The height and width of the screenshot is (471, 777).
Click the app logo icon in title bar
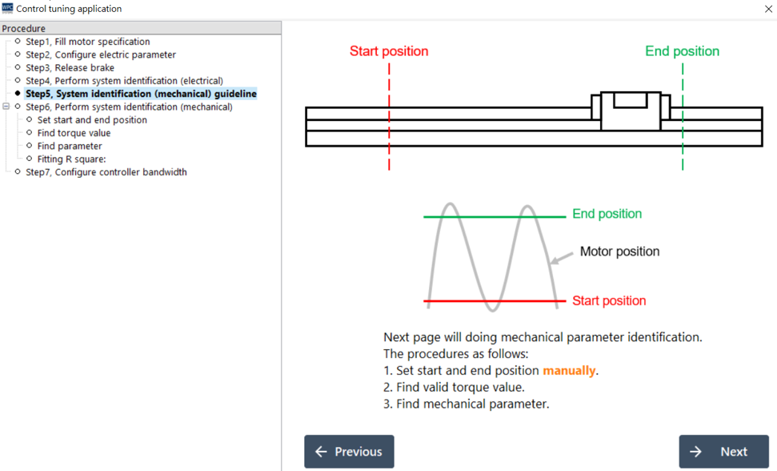pos(8,9)
